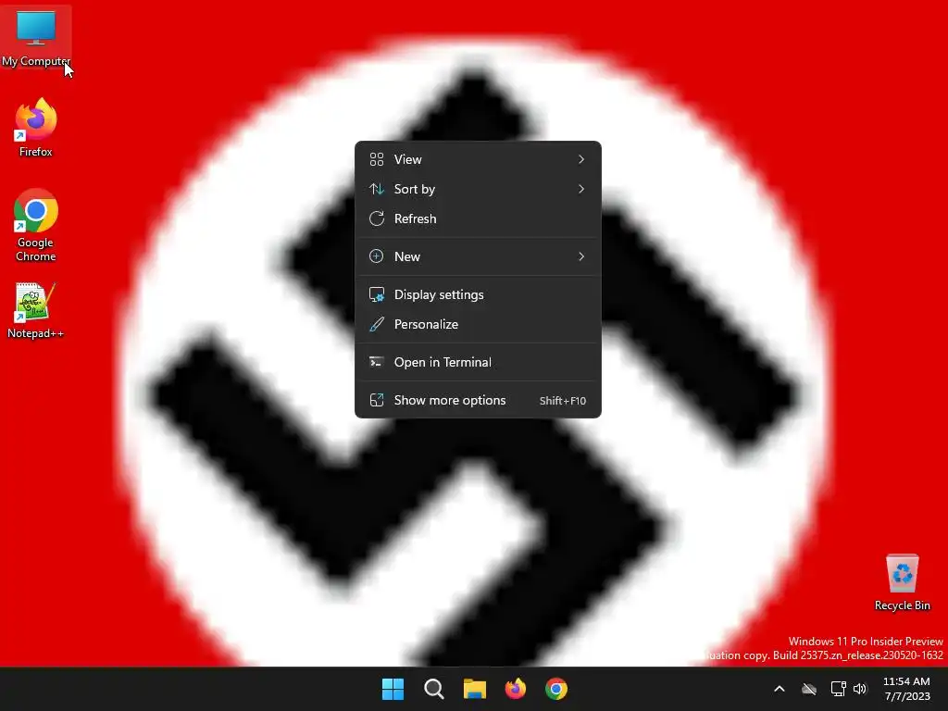Choose Personalize in the context menu
The image size is (948, 711).
[x=478, y=324]
